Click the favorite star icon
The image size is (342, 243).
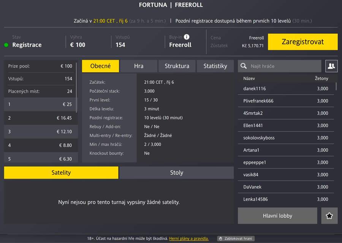[x=329, y=216]
